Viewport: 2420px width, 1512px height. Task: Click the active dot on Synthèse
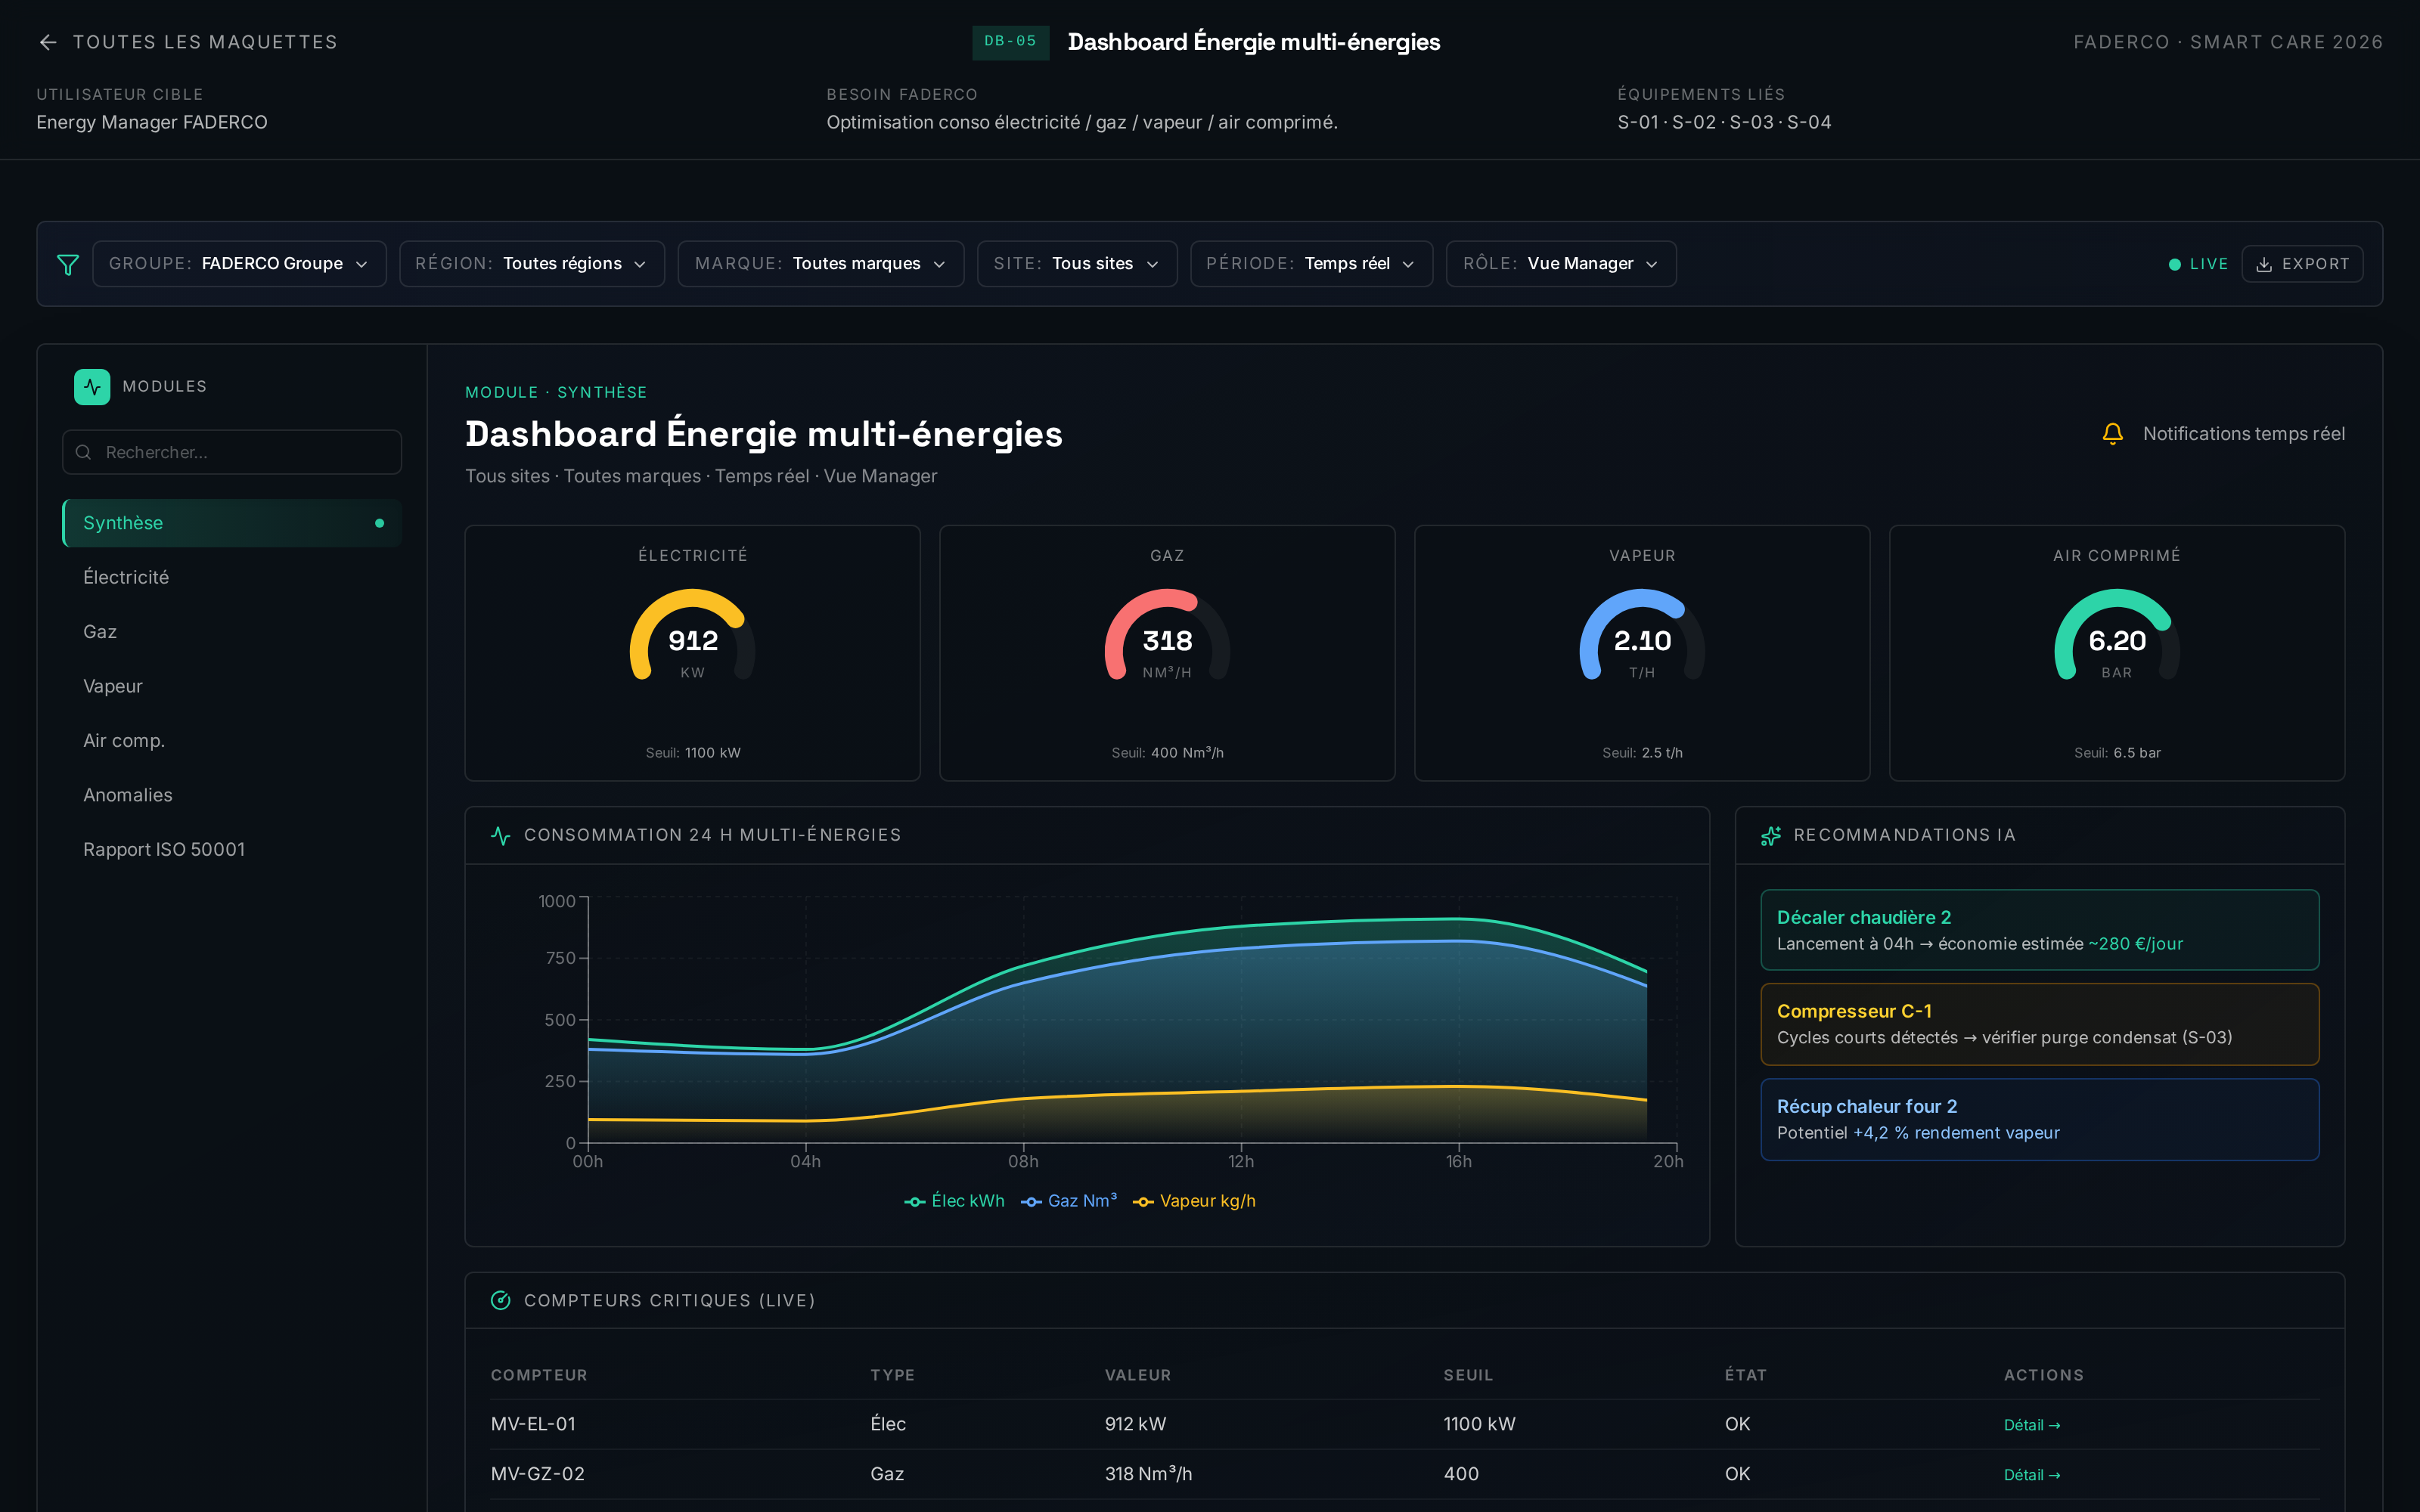[x=379, y=523]
